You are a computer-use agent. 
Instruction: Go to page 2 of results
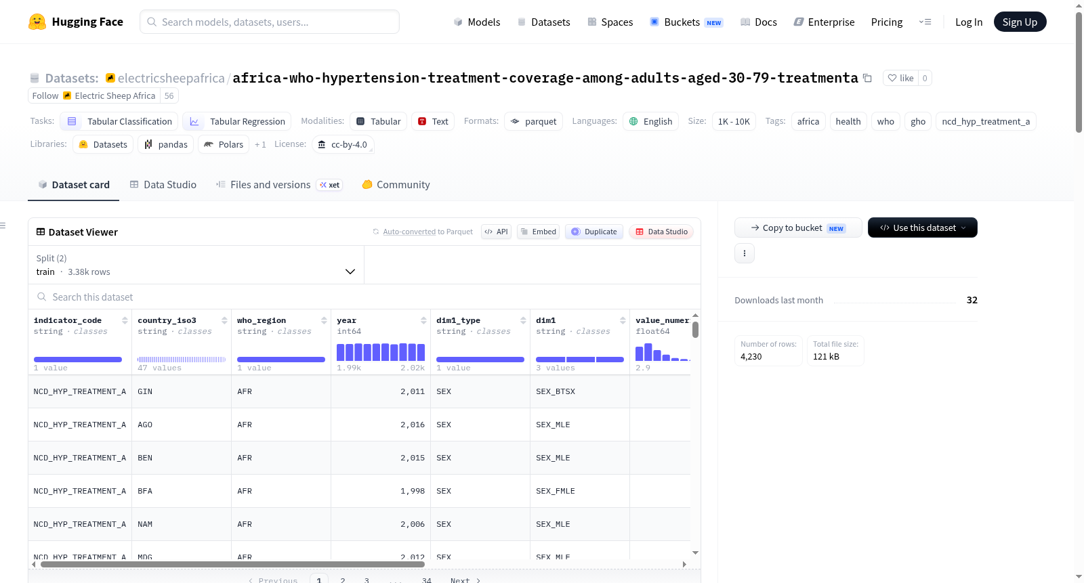(x=343, y=580)
